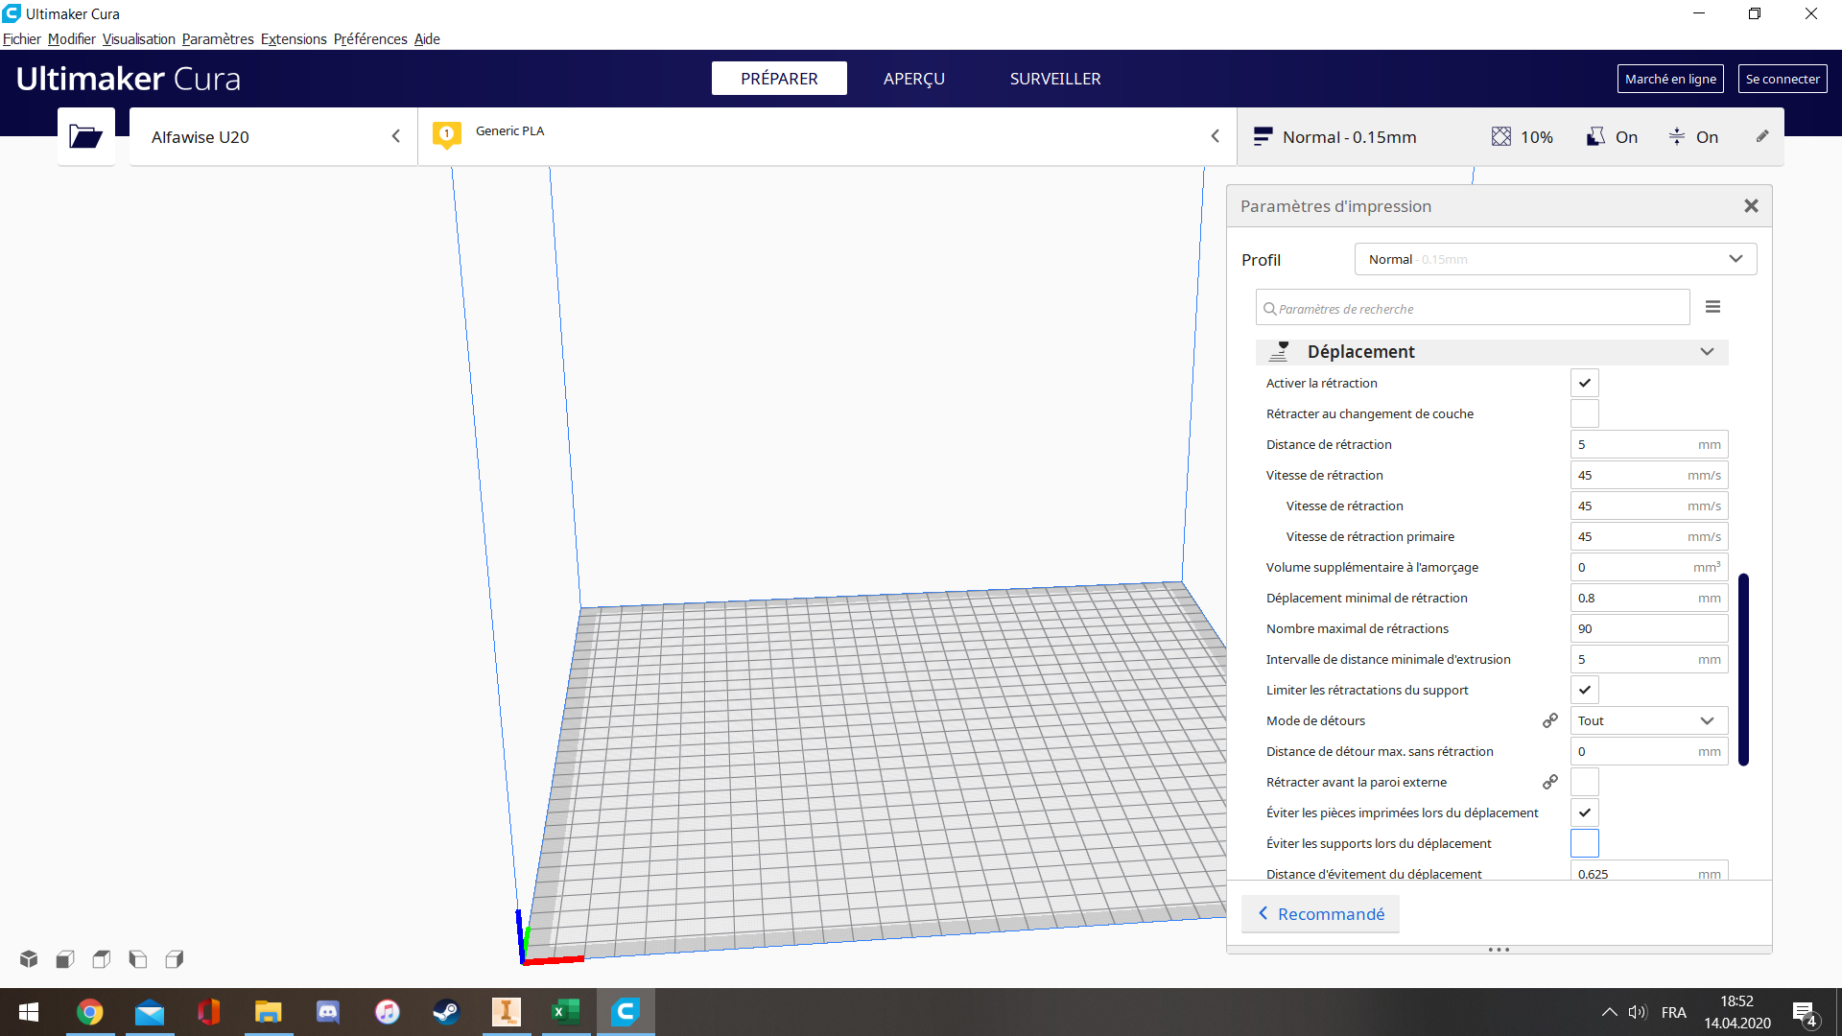Click the Recommandé button
The height and width of the screenshot is (1036, 1842).
tap(1320, 914)
